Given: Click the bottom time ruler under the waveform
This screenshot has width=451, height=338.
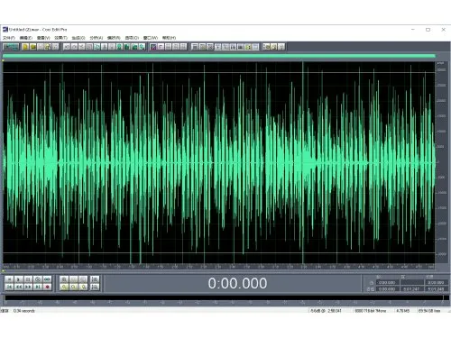Looking at the screenshot, I should pos(219,267).
